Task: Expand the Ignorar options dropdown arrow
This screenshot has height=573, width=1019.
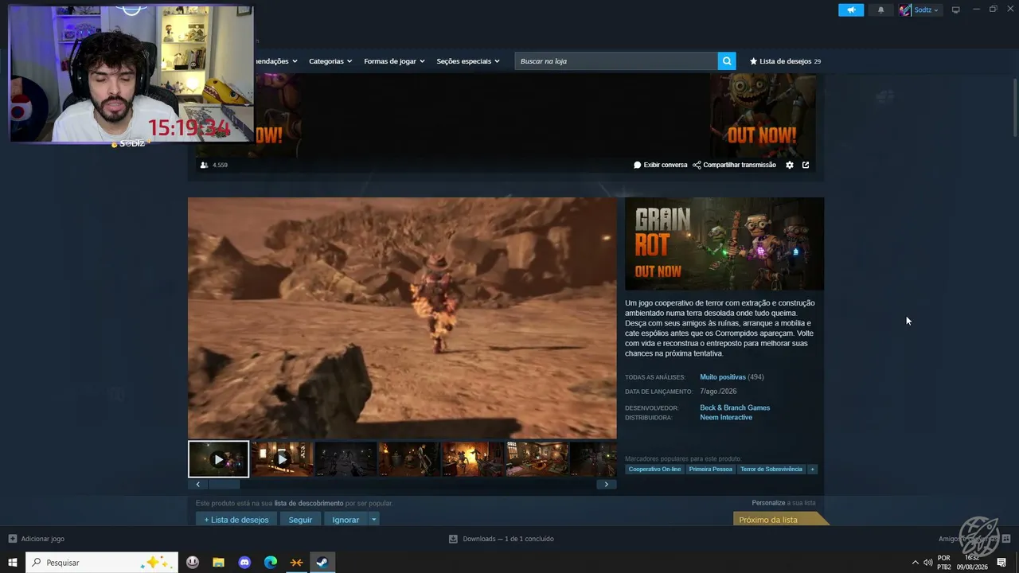Action: (373, 520)
